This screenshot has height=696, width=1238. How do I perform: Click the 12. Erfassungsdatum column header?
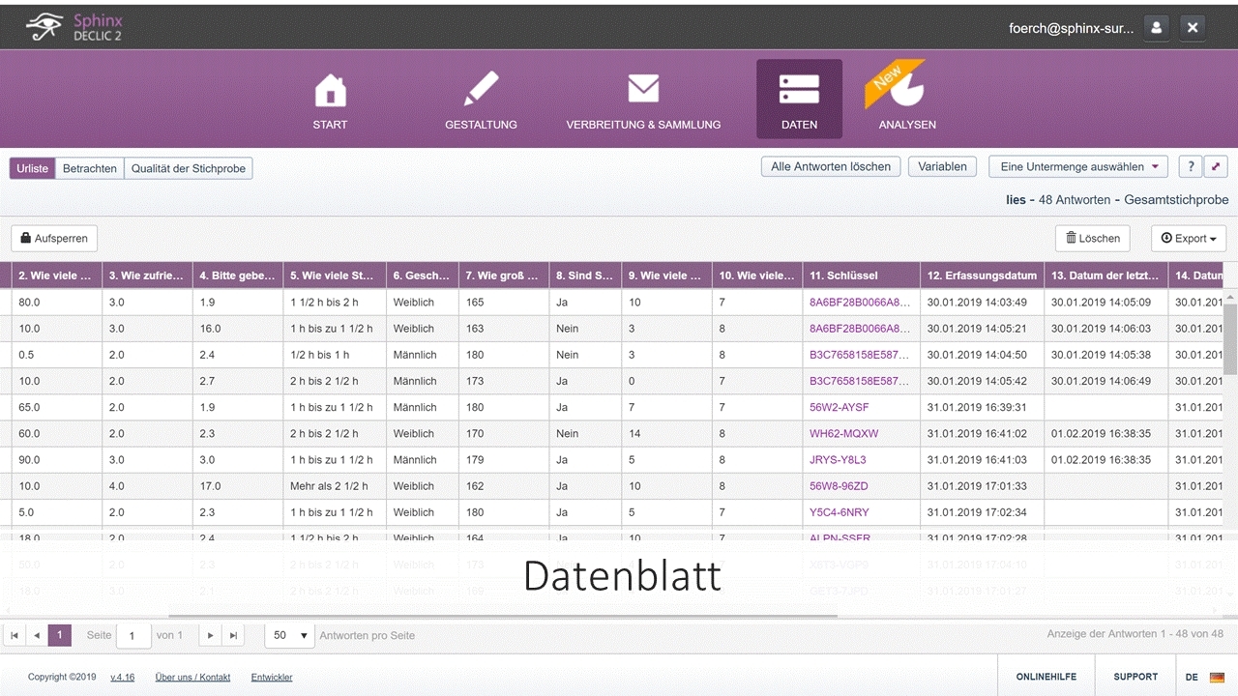tap(982, 275)
